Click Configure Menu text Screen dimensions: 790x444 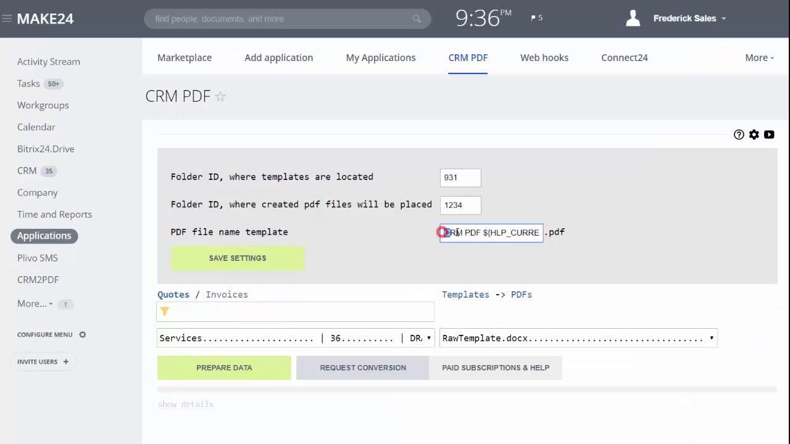(x=45, y=334)
